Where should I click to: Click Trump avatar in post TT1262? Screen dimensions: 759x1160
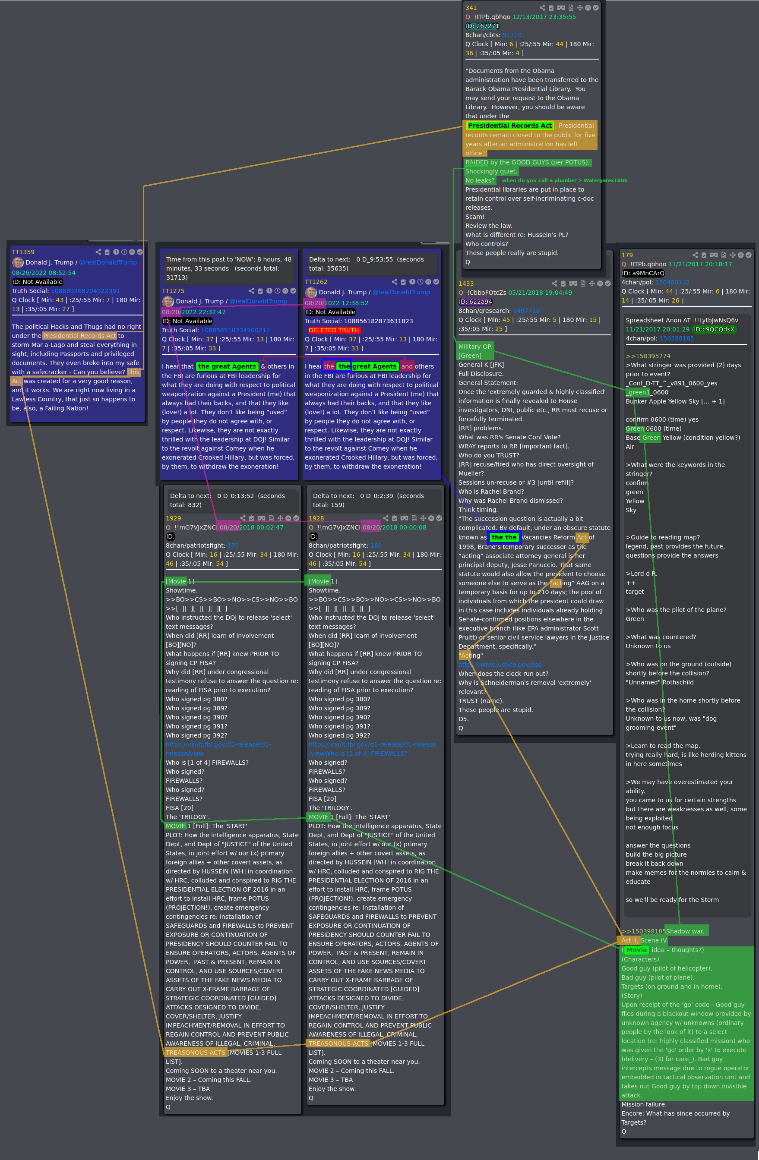point(310,292)
